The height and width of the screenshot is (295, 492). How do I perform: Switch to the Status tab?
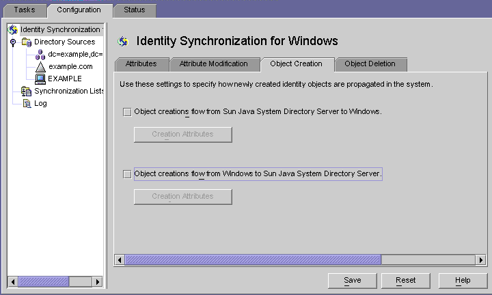tap(135, 10)
